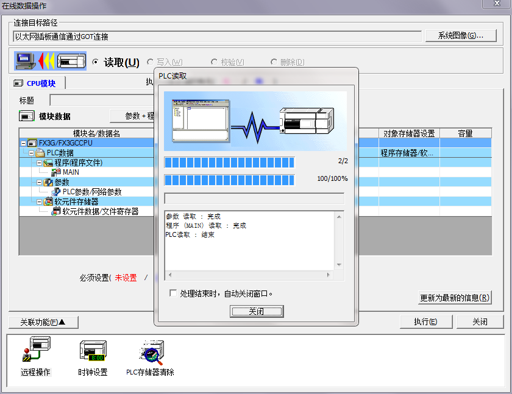
Task: Open PLC存储器清除 (PLC memory clear)
Action: coord(151,352)
